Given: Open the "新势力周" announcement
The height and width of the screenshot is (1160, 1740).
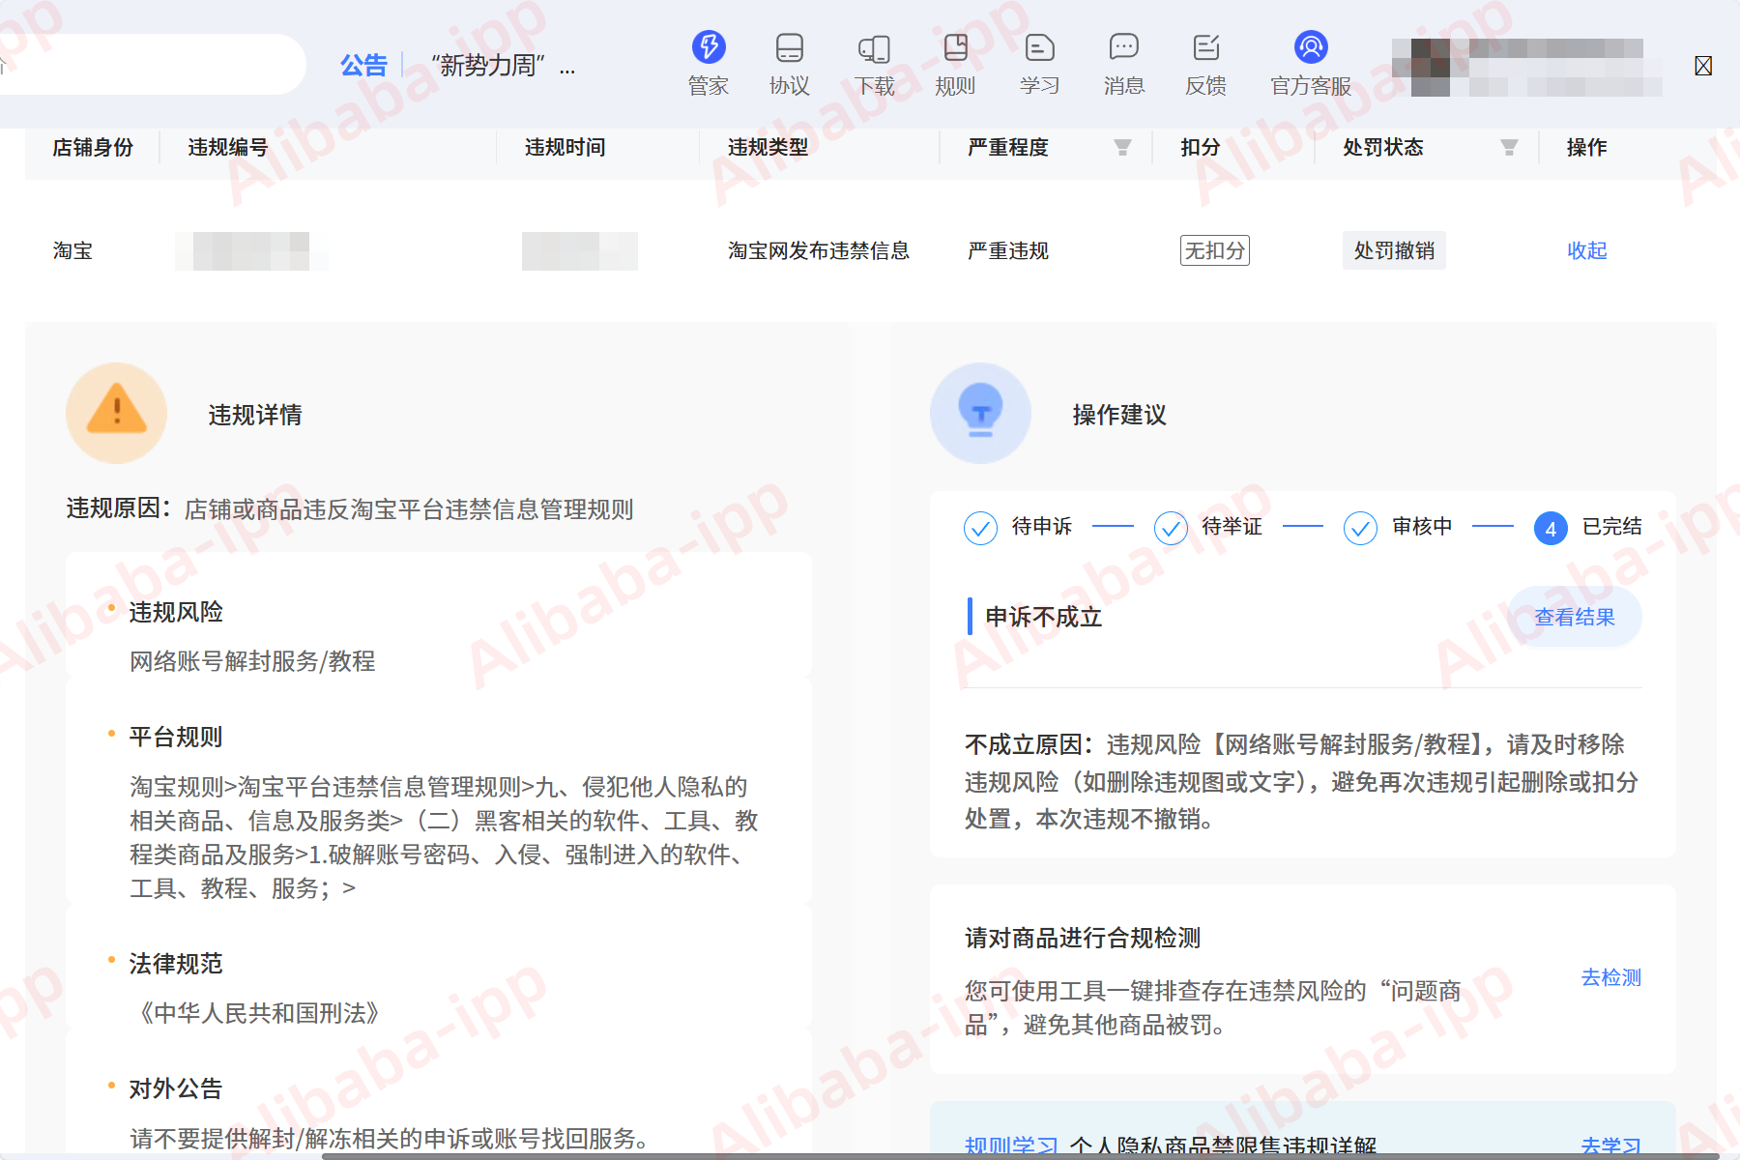Looking at the screenshot, I should [x=503, y=66].
